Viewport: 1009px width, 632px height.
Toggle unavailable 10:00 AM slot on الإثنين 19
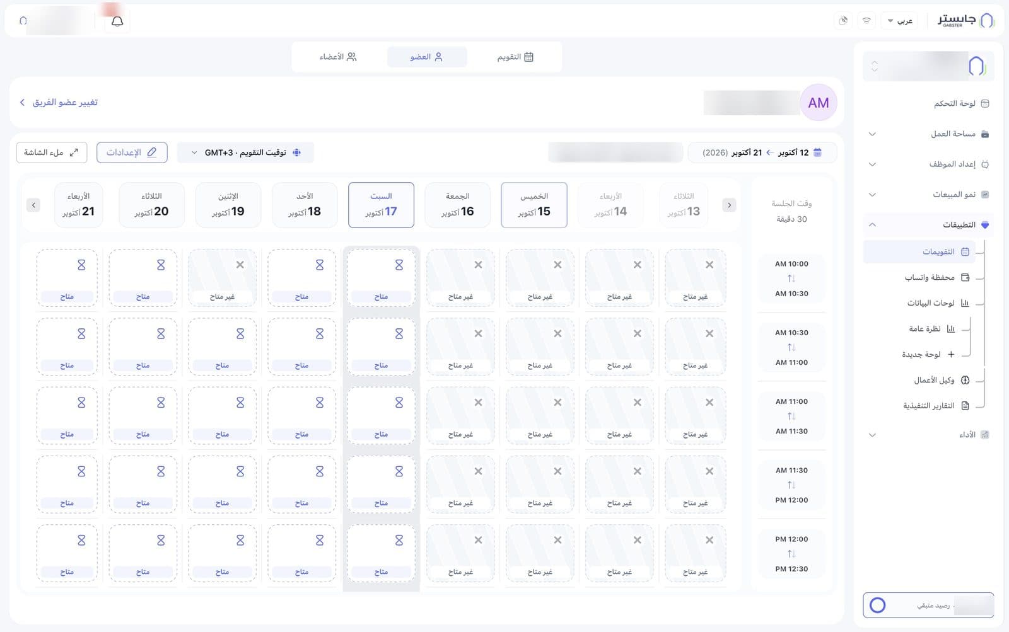pos(222,278)
